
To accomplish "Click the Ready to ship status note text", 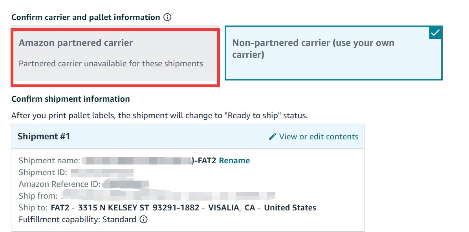I will (159, 116).
